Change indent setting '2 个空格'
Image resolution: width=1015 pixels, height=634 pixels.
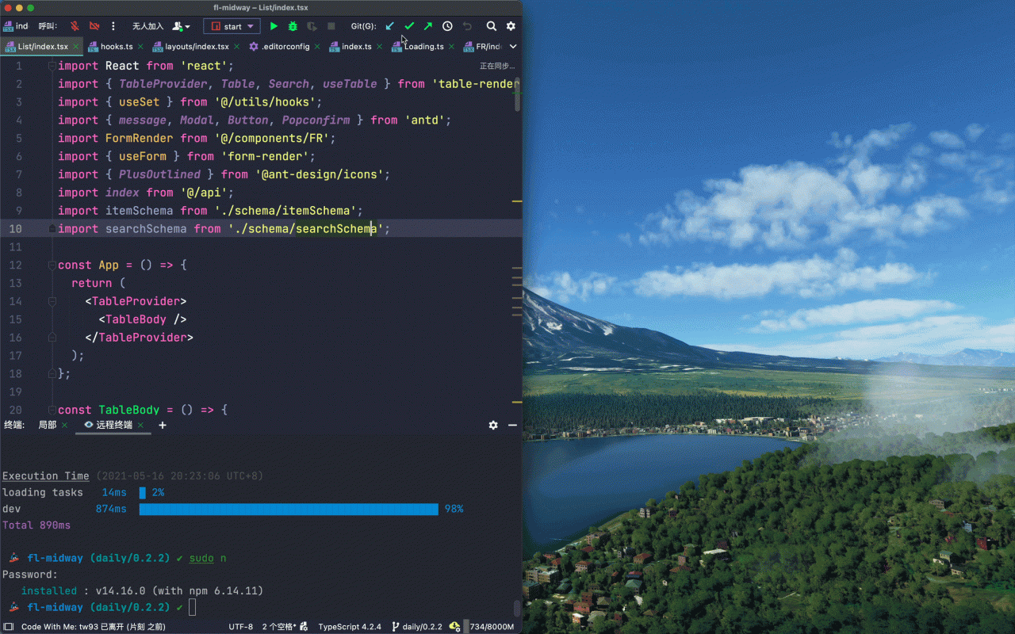pyautogui.click(x=279, y=626)
